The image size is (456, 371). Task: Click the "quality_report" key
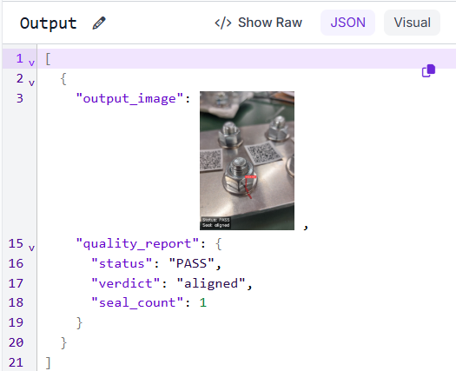coord(137,243)
